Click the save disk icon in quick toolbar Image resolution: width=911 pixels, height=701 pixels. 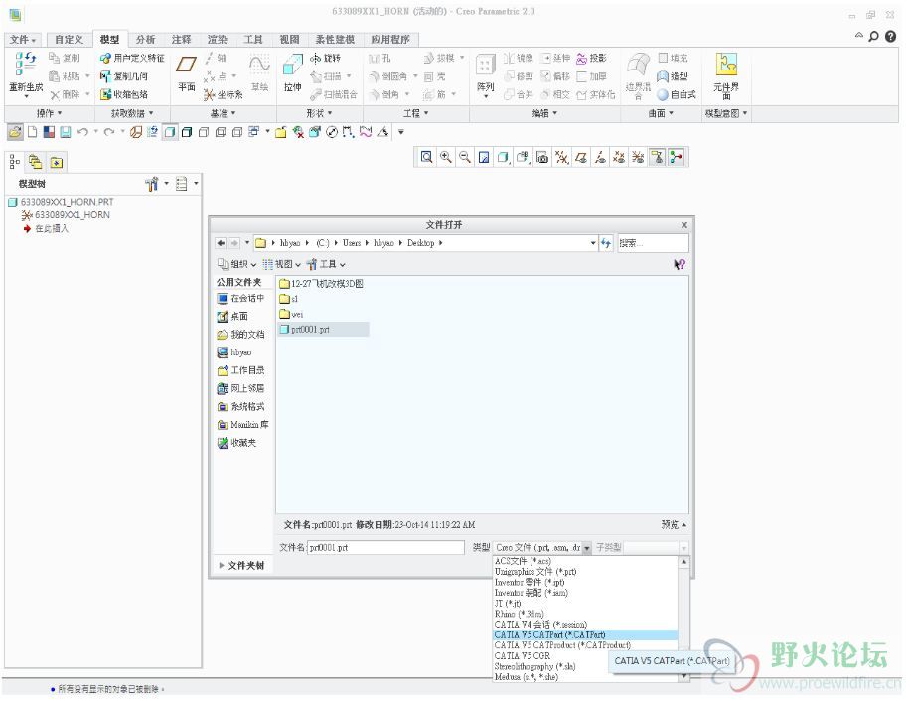click(66, 132)
